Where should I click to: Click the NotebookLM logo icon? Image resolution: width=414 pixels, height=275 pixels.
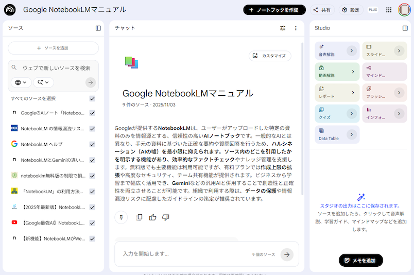(x=10, y=10)
